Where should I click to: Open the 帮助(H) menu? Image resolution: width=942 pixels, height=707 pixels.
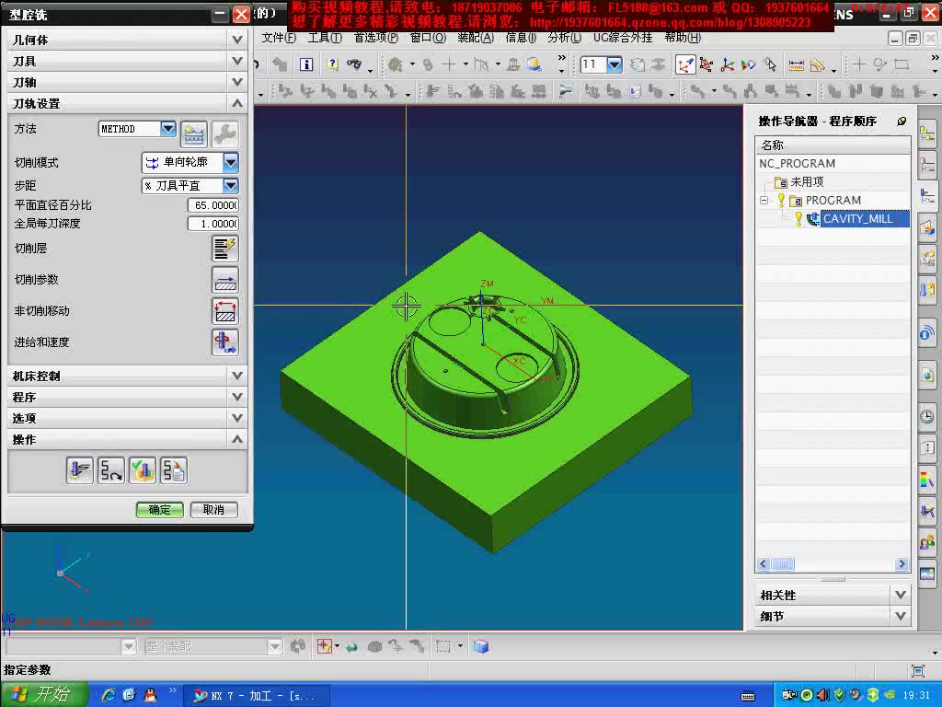click(683, 38)
